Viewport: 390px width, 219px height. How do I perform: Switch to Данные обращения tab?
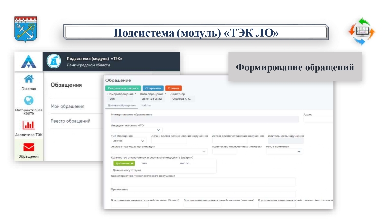pos(121,105)
